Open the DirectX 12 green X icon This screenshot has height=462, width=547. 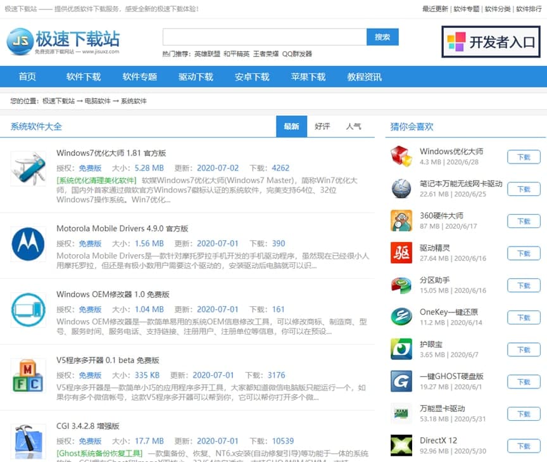[401, 446]
